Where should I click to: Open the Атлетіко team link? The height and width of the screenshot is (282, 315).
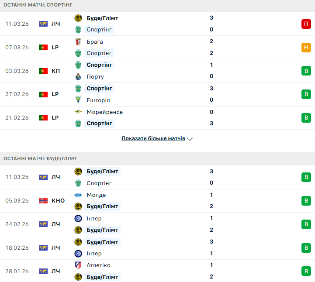(98, 265)
